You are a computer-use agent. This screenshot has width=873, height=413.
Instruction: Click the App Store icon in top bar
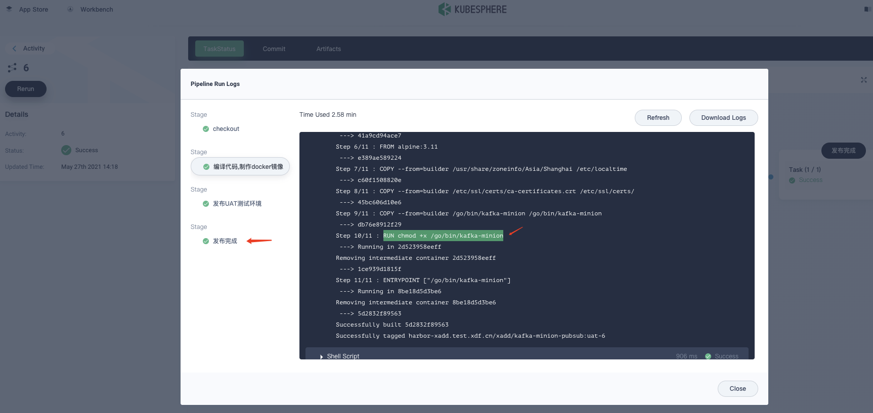point(9,9)
